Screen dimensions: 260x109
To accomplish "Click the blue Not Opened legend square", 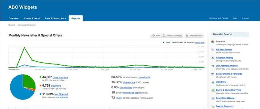I will 40,94.
